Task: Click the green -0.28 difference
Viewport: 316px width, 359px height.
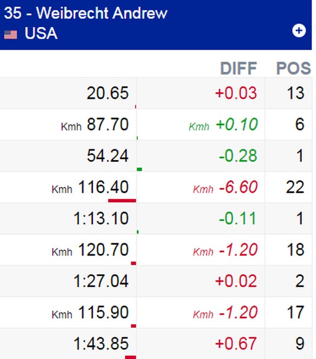Action: 238,156
